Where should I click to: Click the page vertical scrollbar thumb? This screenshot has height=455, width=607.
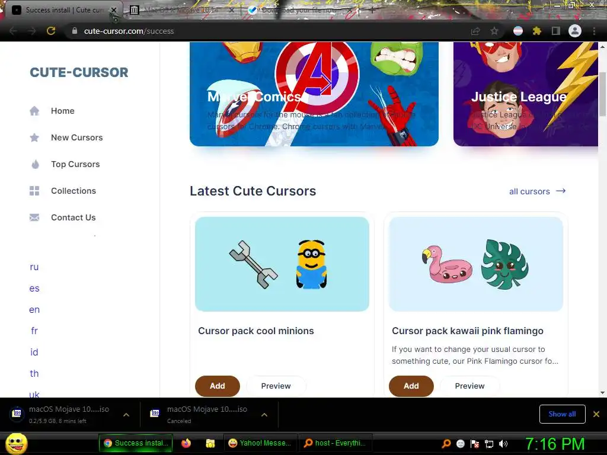pyautogui.click(x=602, y=94)
